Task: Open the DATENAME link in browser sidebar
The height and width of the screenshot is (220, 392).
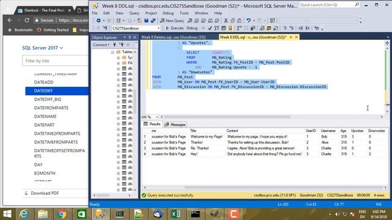Action: coord(45,117)
